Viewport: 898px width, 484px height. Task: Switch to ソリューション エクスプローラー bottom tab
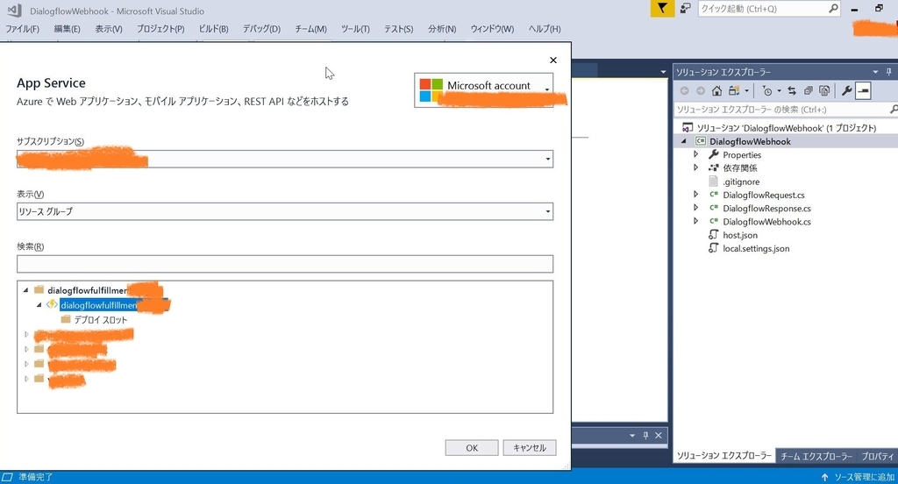[723, 456]
